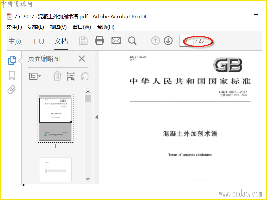Click the 中华人民共和国国家标准 heading
This screenshot has width=267, height=200.
[x=190, y=81]
